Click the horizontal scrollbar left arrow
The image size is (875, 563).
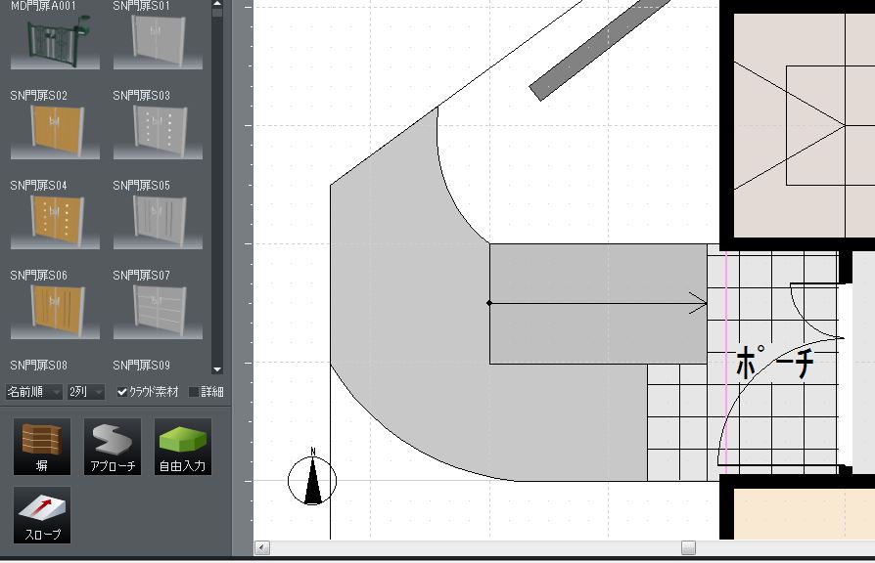click(262, 548)
